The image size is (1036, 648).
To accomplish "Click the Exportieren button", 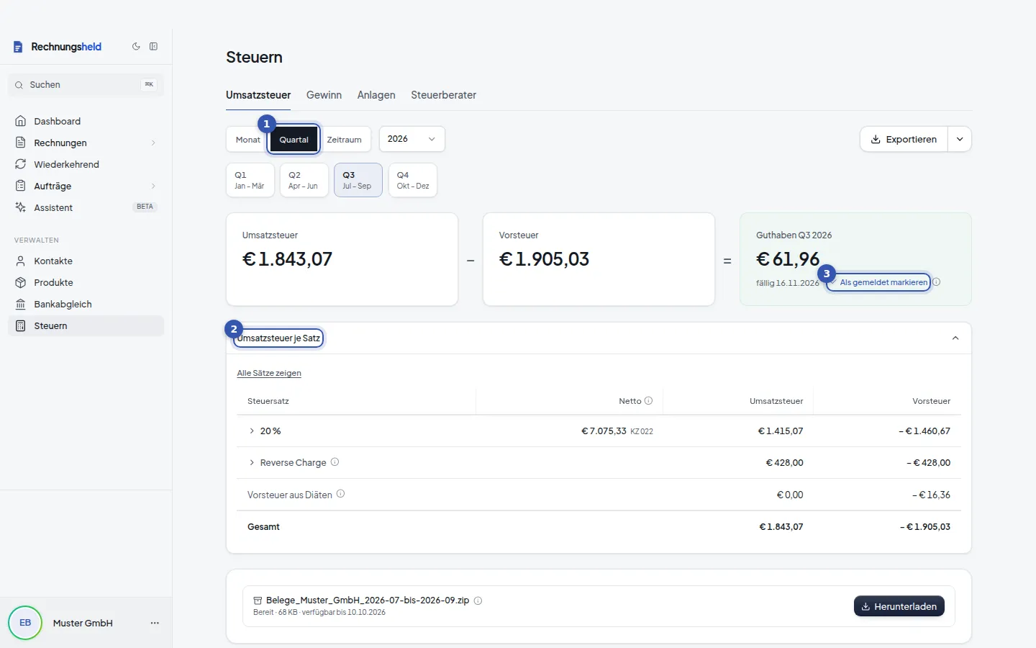I will tap(904, 139).
